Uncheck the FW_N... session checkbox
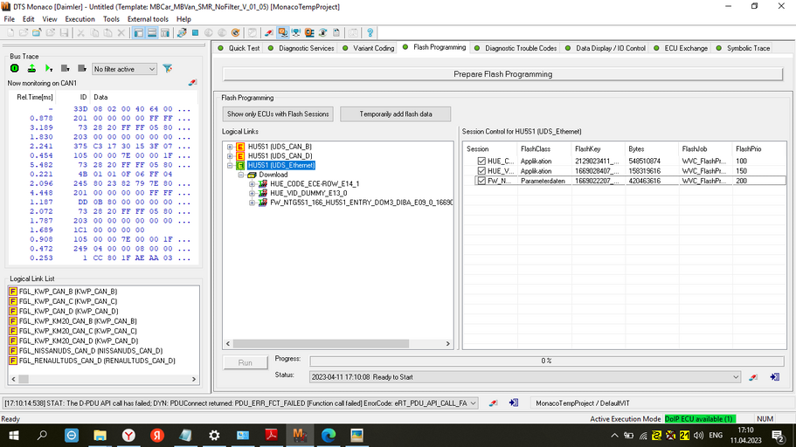 click(481, 181)
